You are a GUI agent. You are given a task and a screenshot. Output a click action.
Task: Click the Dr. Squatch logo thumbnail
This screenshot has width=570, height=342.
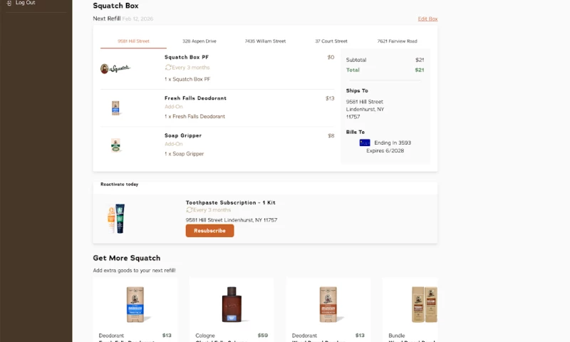coord(115,68)
